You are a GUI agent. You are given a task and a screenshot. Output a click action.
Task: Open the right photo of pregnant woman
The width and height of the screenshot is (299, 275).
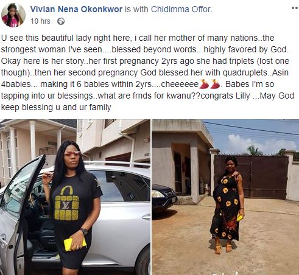(x=225, y=197)
